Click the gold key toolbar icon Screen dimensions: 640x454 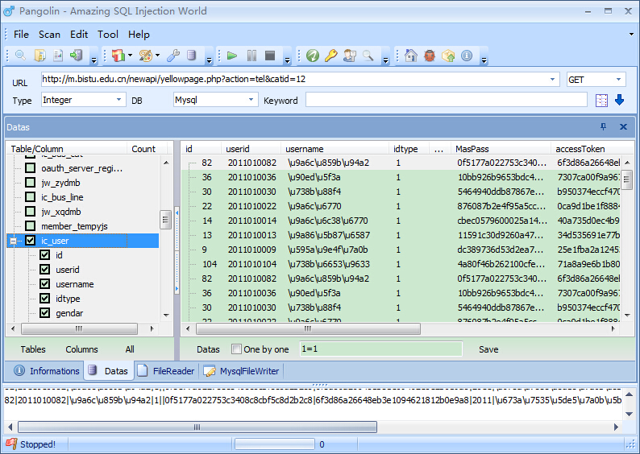(331, 56)
